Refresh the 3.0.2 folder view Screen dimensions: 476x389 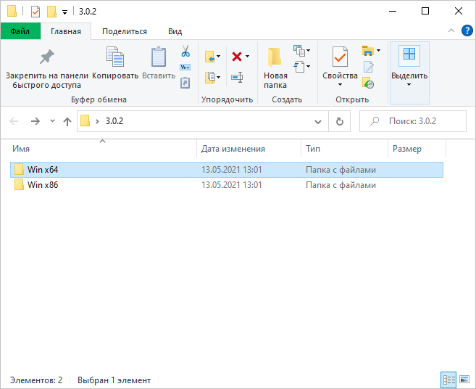(x=340, y=121)
